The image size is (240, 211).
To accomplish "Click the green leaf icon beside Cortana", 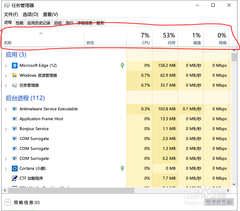I will 122,168.
